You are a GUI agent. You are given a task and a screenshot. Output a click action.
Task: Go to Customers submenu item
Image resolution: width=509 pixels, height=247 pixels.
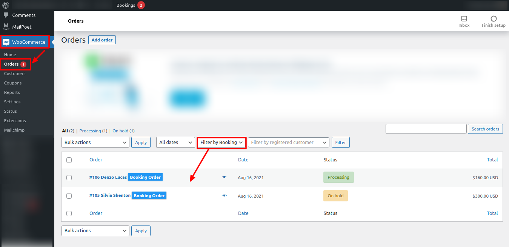(15, 74)
